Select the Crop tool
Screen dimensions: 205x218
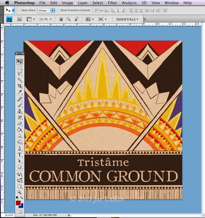tap(19, 86)
